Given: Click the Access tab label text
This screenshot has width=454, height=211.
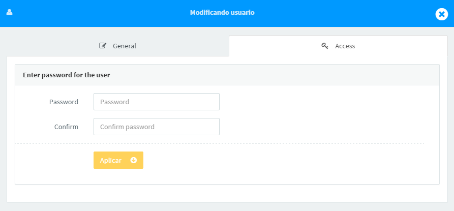Looking at the screenshot, I should (x=345, y=46).
